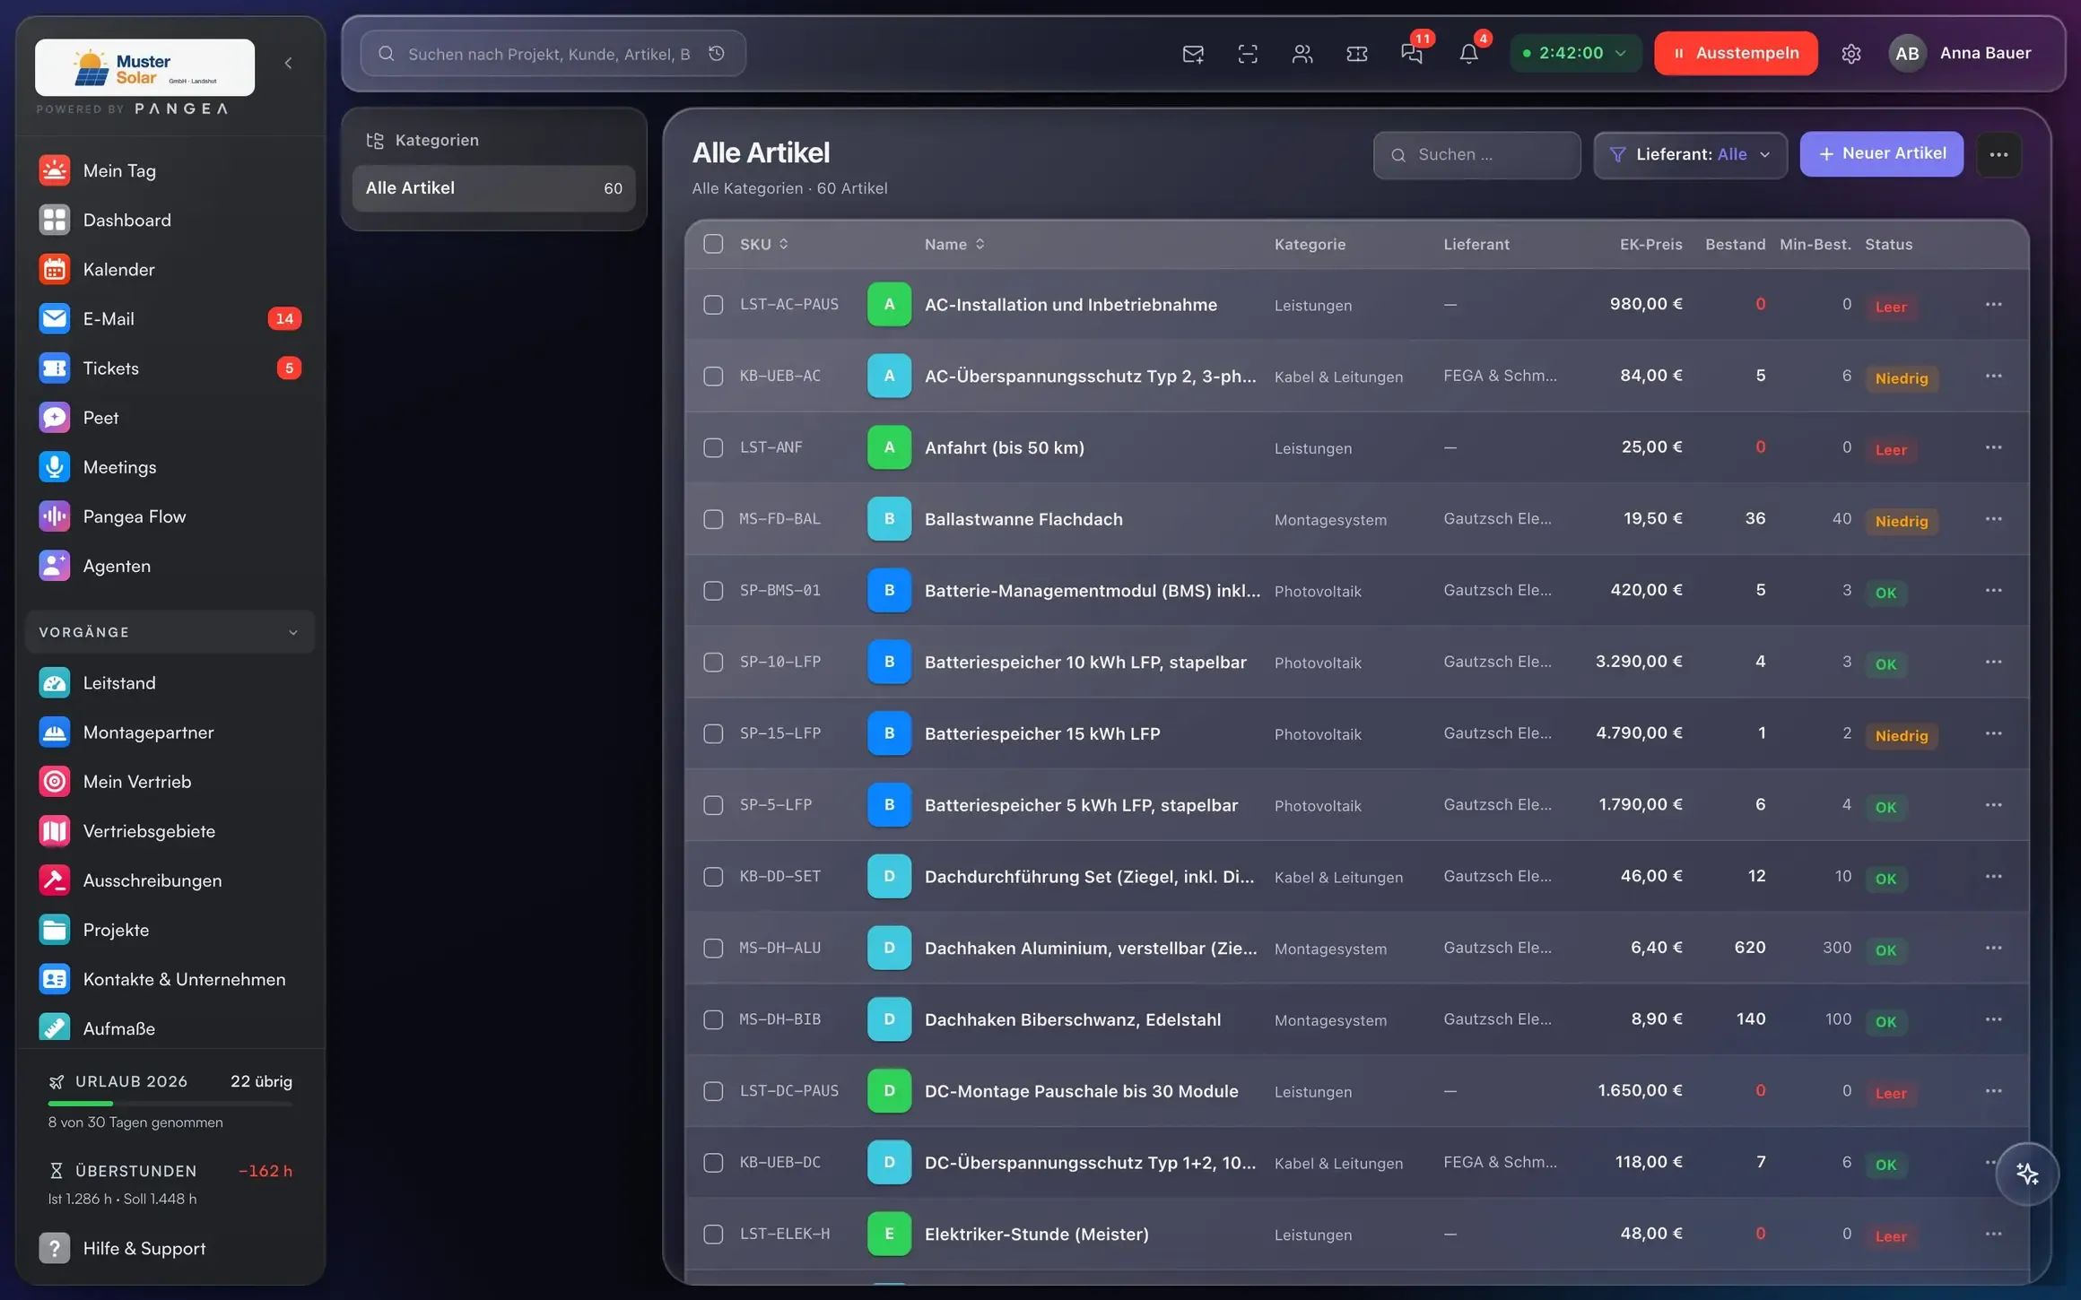The height and width of the screenshot is (1300, 2081).
Task: Open row actions for Ballastwanne Flachdach
Action: (1993, 519)
